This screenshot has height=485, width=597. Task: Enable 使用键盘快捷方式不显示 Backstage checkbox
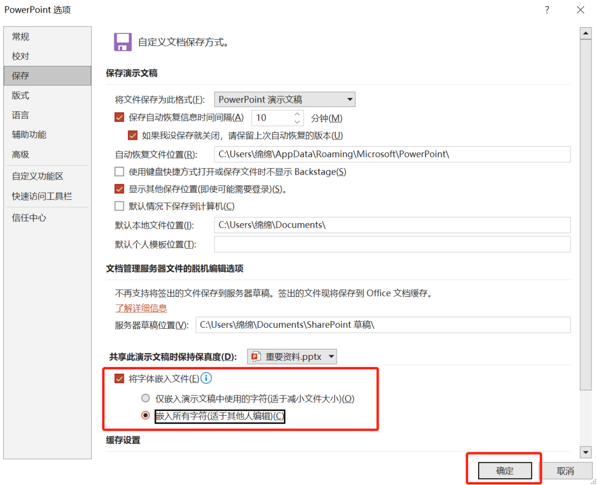pos(119,172)
